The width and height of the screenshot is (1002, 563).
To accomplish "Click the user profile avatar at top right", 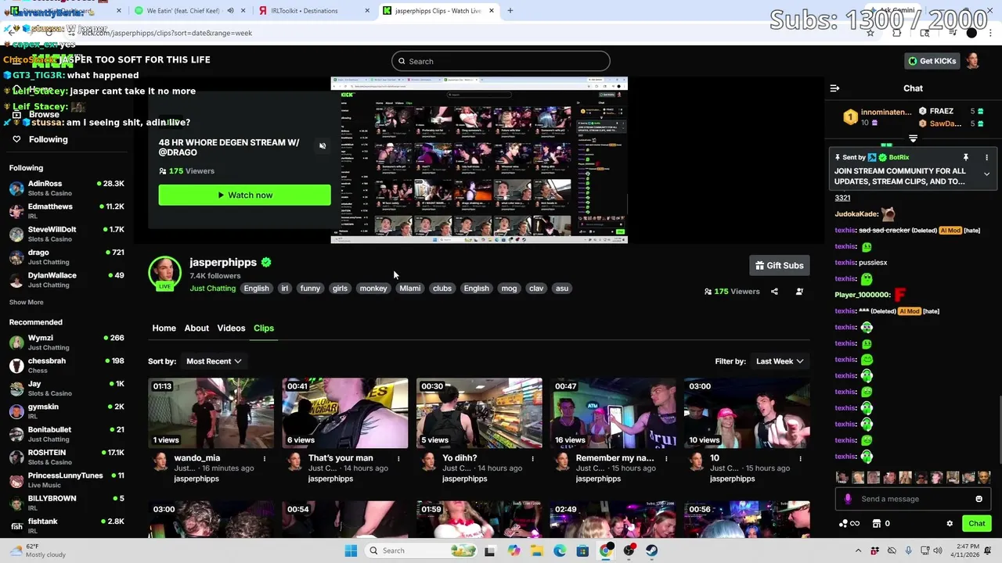I will click(x=972, y=61).
